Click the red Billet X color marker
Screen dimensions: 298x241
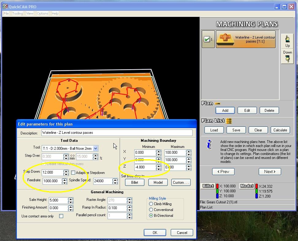pos(217,186)
